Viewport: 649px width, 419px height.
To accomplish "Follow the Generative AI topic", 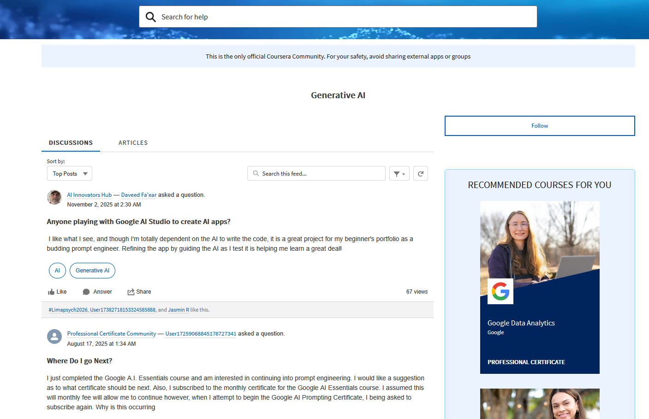I will [x=540, y=126].
